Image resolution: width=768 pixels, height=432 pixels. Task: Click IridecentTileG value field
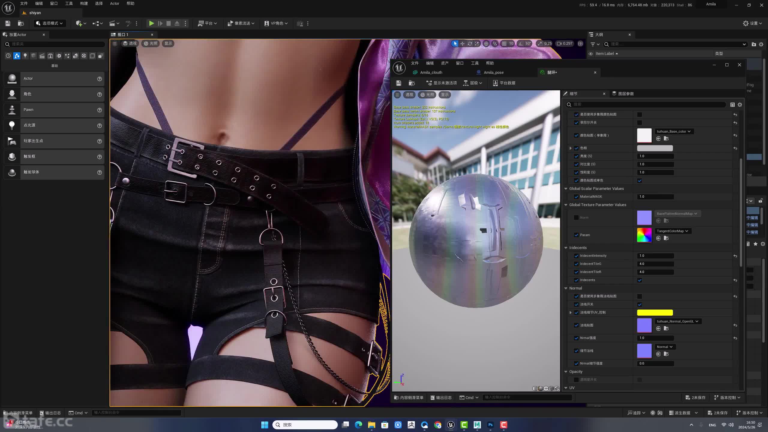click(x=655, y=264)
